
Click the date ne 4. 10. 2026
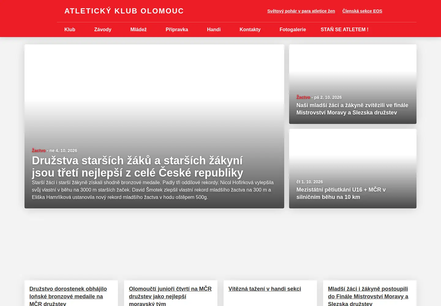pos(63,151)
